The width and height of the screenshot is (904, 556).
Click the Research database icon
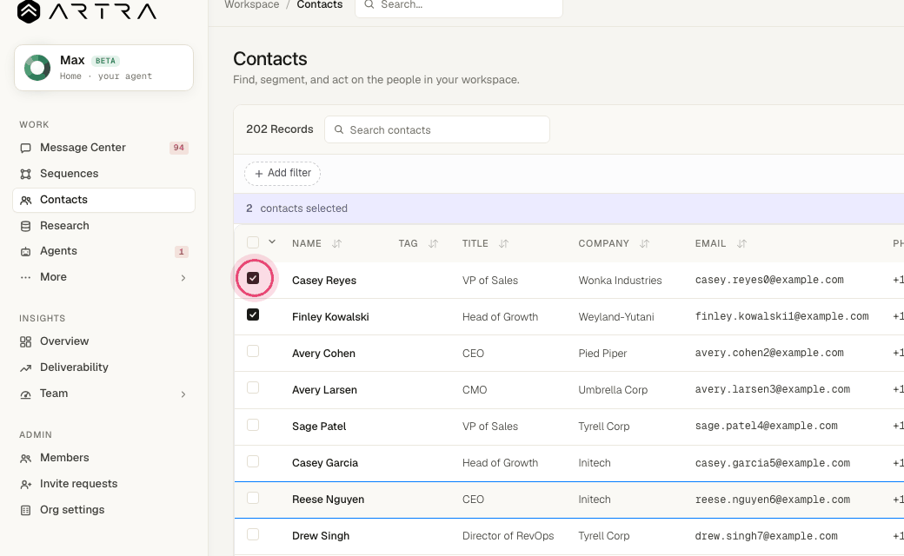25,226
